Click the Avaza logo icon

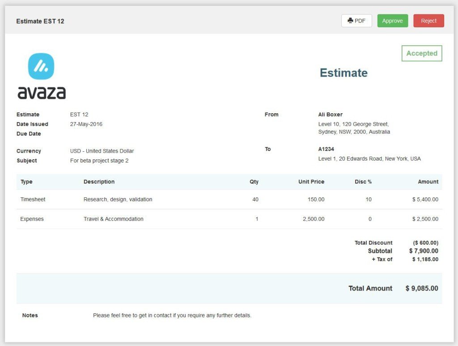[42, 66]
